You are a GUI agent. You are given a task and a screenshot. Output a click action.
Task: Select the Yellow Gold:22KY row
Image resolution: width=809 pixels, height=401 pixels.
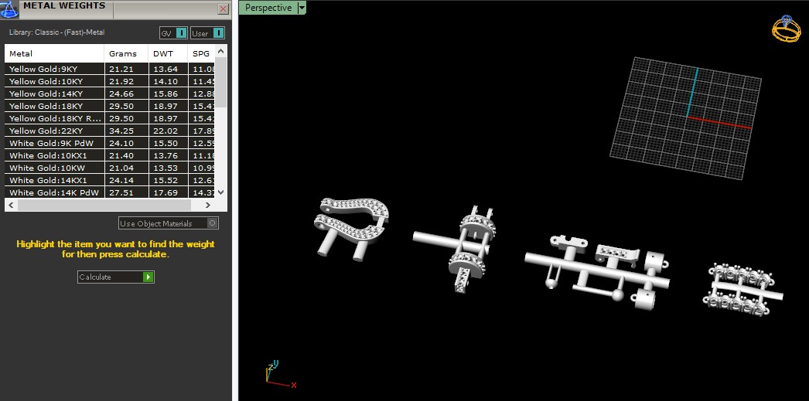coord(110,131)
